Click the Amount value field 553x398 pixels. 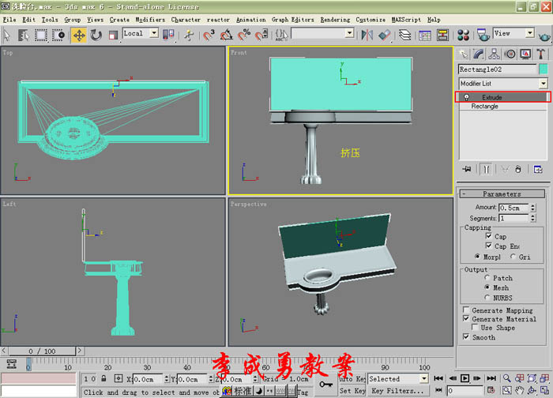(x=513, y=208)
